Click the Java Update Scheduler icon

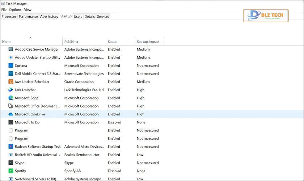coord(10,82)
